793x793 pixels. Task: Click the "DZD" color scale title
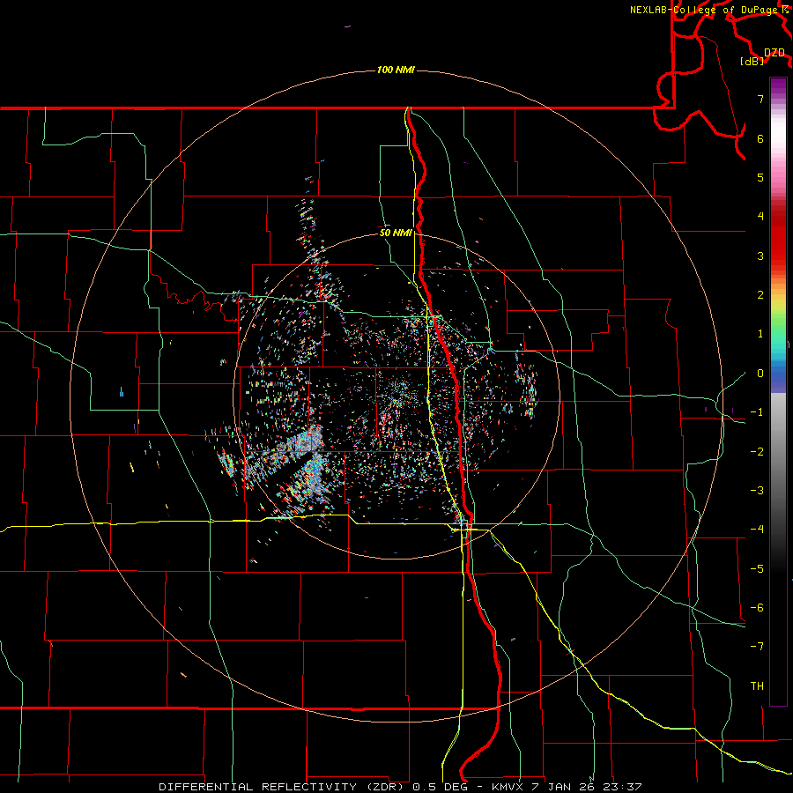point(774,52)
